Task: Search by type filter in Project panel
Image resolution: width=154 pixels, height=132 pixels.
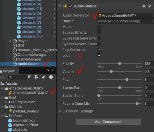Action: coord(36,77)
